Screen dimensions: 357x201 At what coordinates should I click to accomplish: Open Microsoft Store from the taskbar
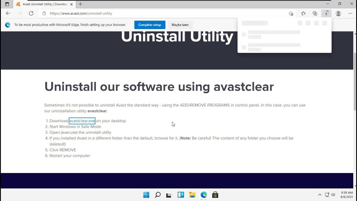215,195
